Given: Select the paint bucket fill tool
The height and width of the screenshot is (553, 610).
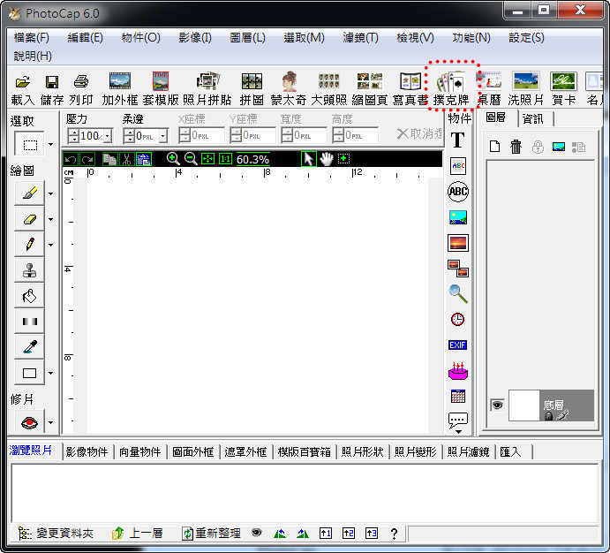Looking at the screenshot, I should (x=29, y=296).
